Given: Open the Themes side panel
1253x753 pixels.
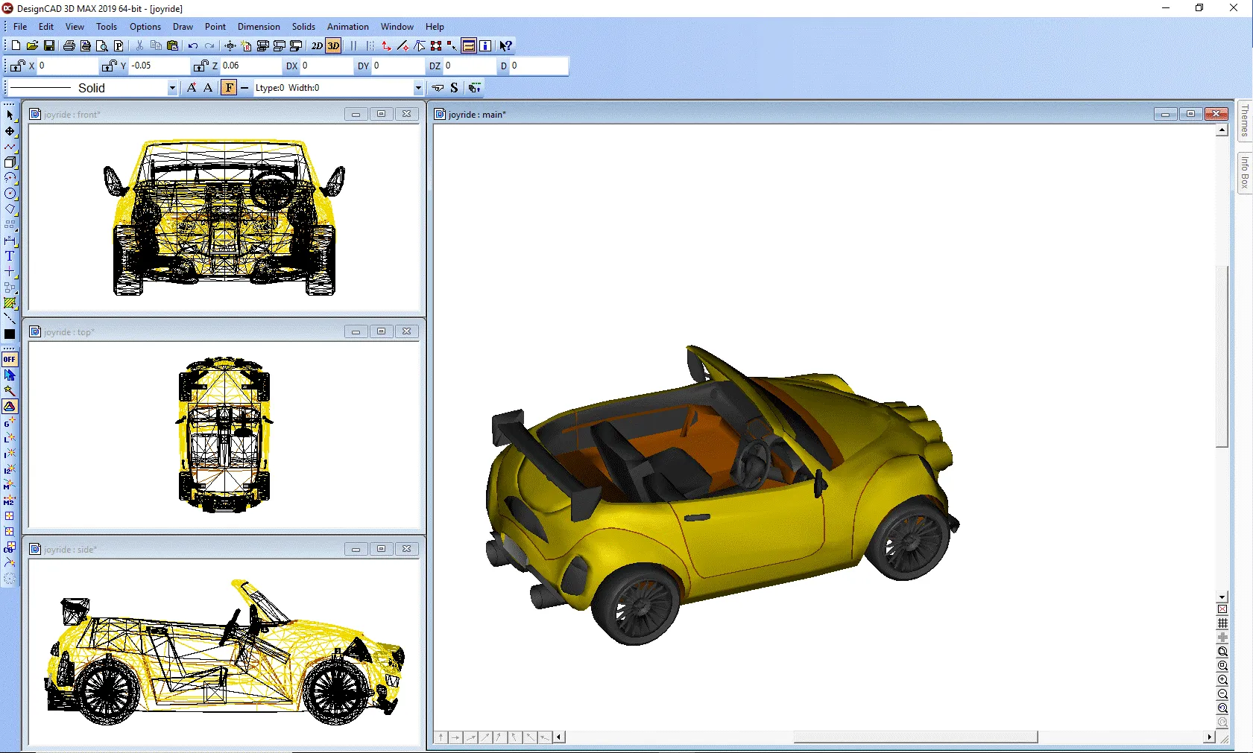Looking at the screenshot, I should (1244, 121).
